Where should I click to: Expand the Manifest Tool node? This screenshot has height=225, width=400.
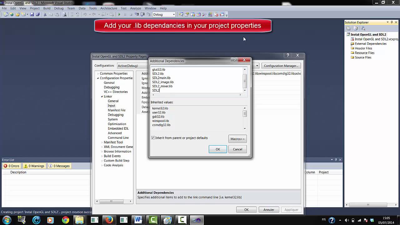point(102,142)
